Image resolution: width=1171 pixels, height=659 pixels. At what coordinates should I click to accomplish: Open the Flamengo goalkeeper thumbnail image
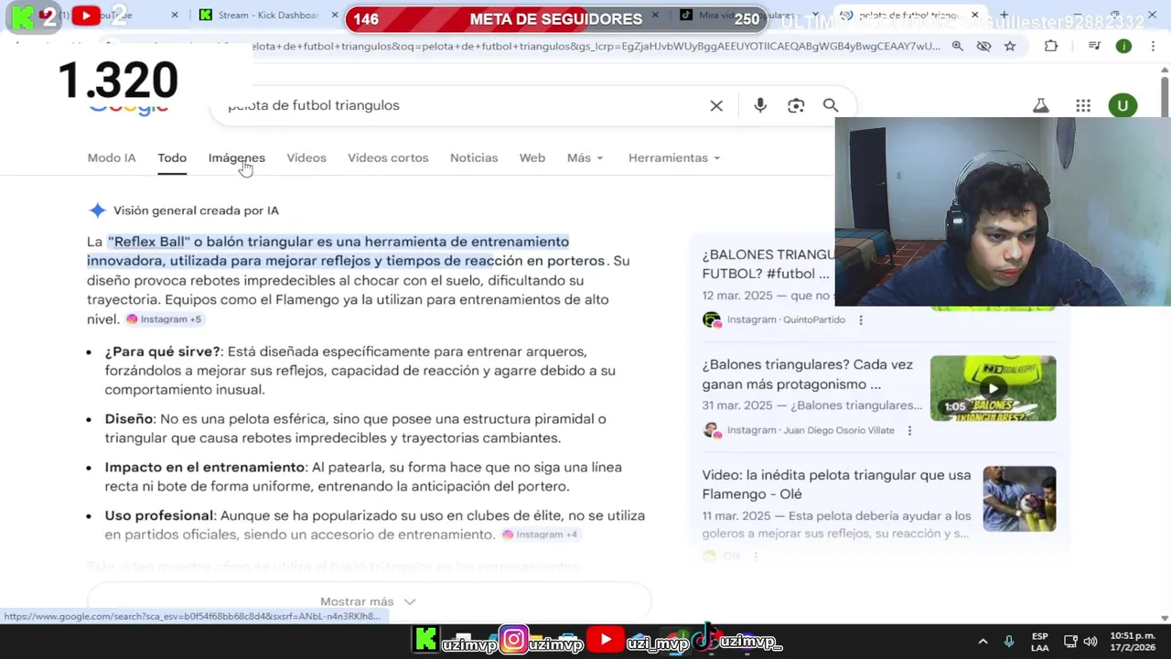click(1019, 499)
